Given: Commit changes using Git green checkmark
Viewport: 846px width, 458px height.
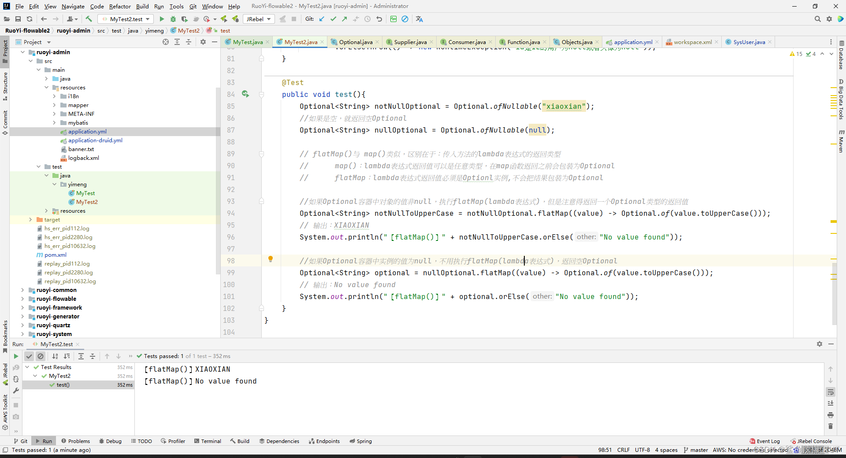Looking at the screenshot, I should (x=333, y=19).
